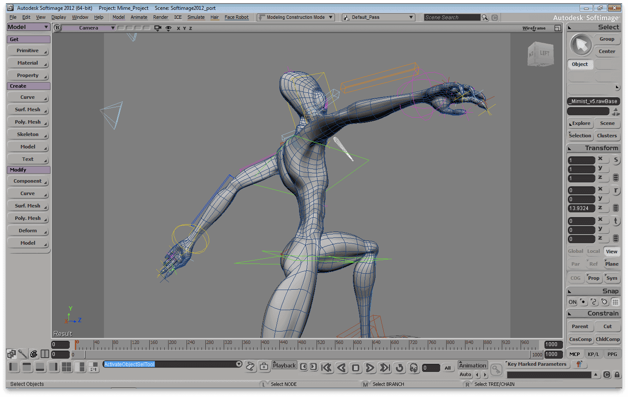Collapse the Constrain panel section
Viewport: 628px width, 397px height.
pos(569,314)
